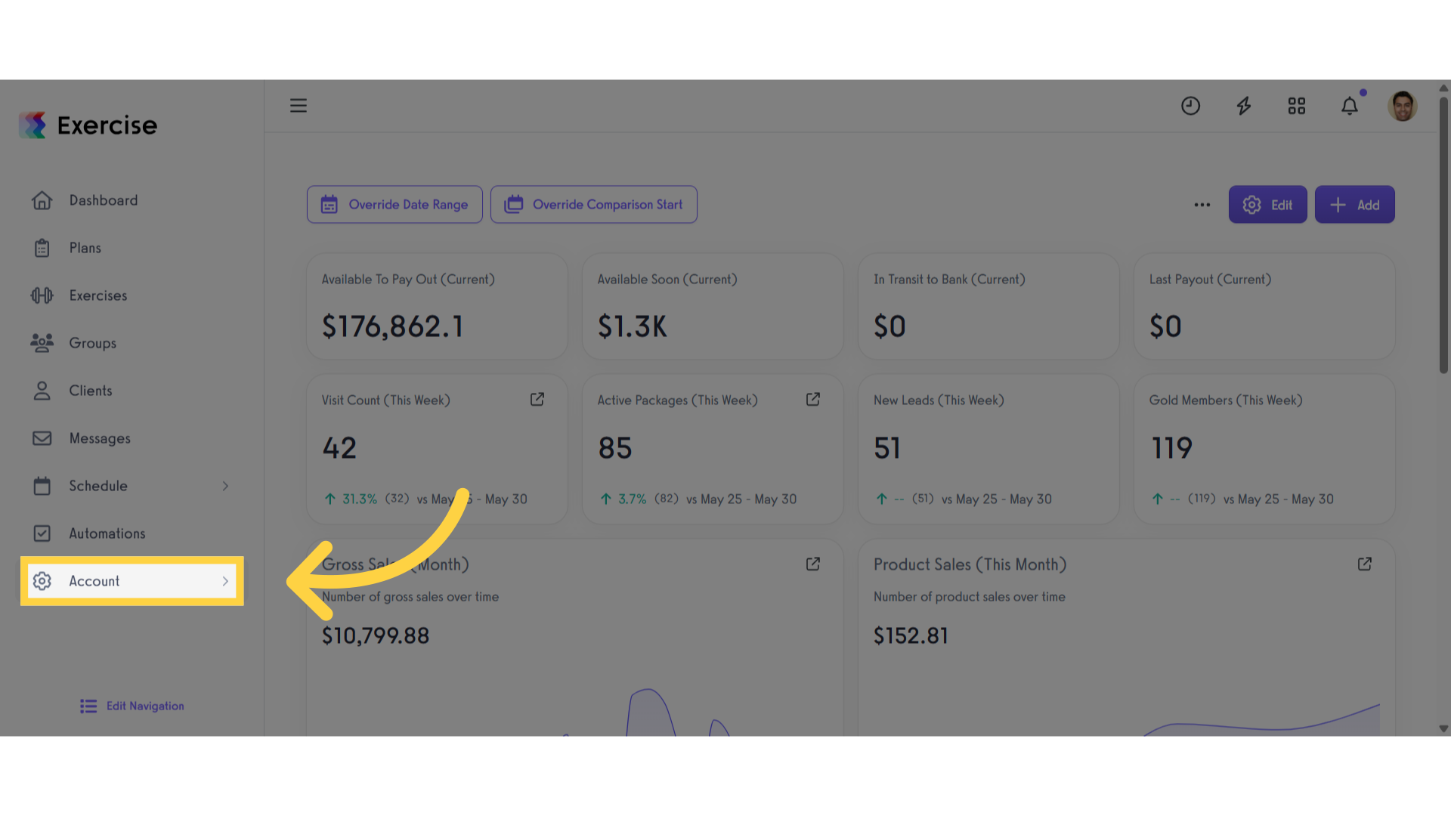1451x816 pixels.
Task: Select Messages in the sidebar
Action: pos(100,438)
